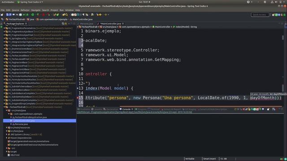Image resolution: width=287 pixels, height=161 pixels.
Task: Click the Remove Launch X icon in Console
Action: (x=238, y=109)
